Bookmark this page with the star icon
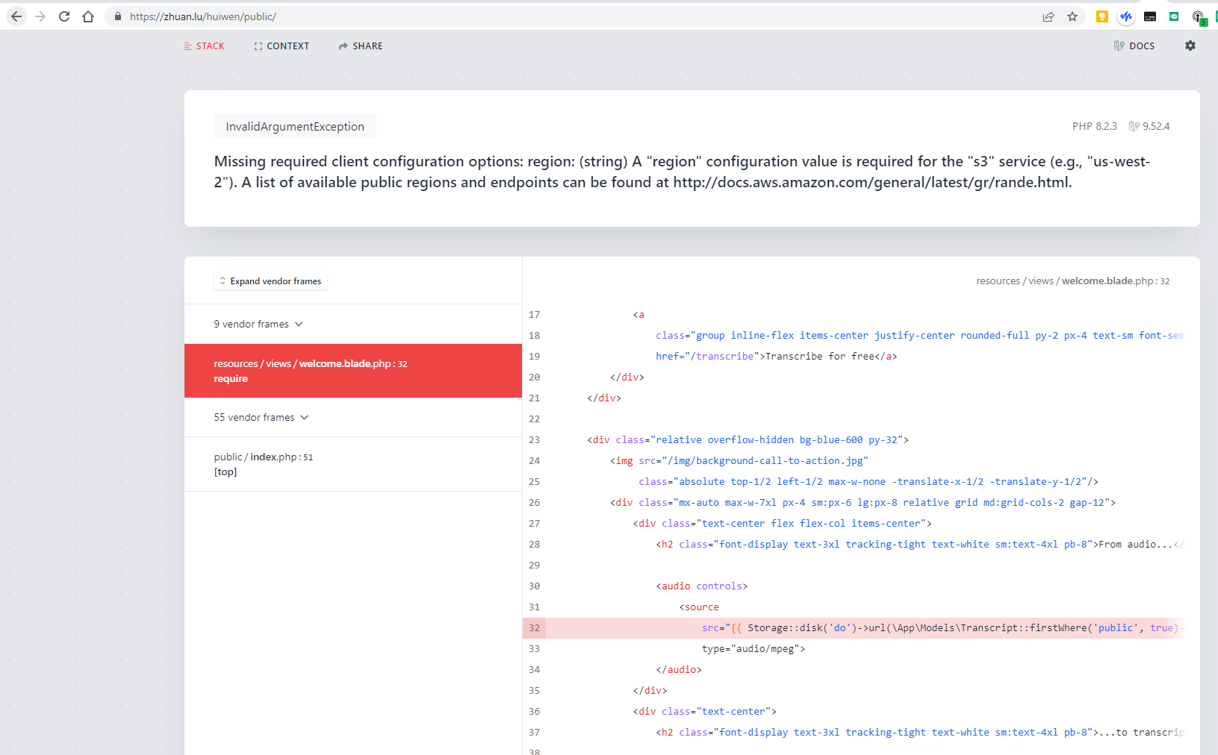1218x755 pixels. (x=1072, y=16)
